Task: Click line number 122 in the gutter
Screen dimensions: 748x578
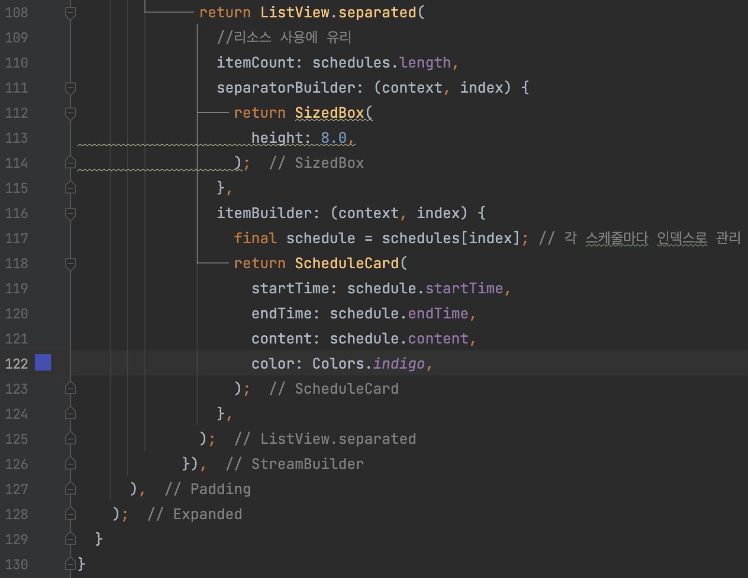Action: pyautogui.click(x=16, y=364)
